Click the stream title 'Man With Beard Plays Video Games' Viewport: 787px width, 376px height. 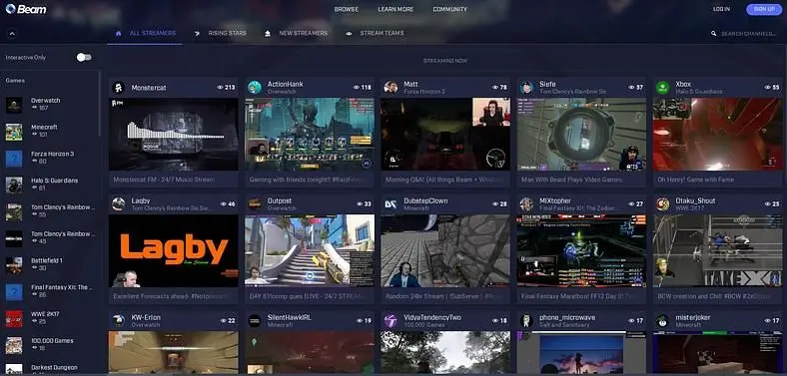571,180
